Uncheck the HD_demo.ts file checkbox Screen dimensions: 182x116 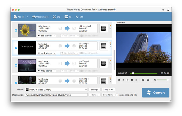tap(16, 30)
